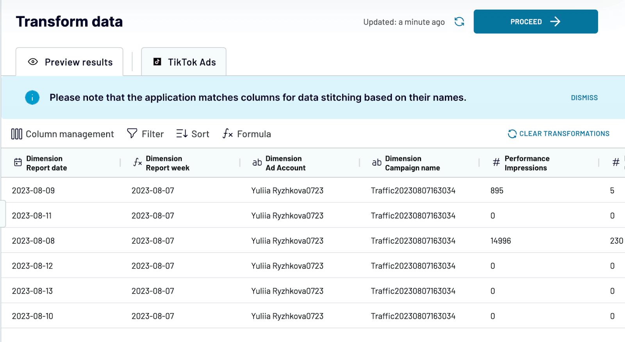This screenshot has width=625, height=342.
Task: Select the Preview results tab
Action: tap(70, 62)
